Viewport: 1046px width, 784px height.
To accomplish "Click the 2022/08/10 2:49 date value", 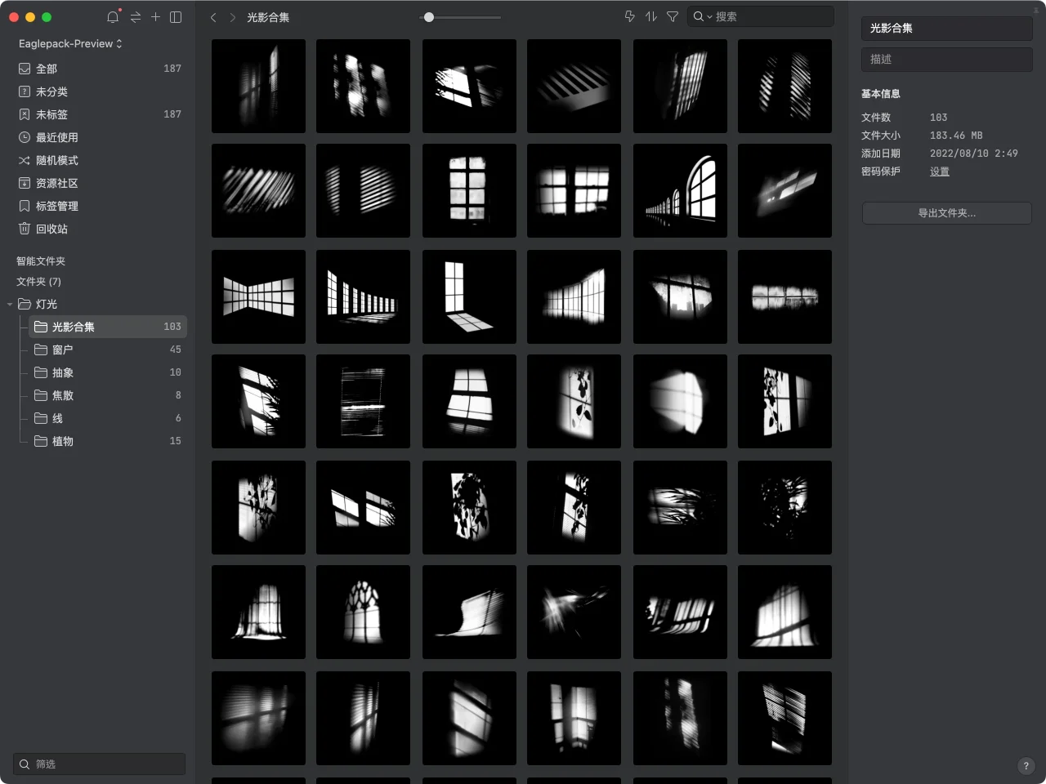I will (x=974, y=154).
